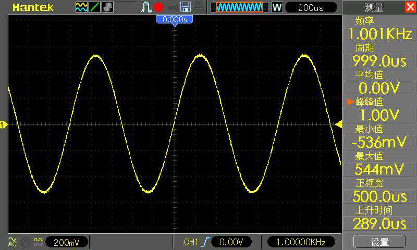Click the 200us timebase readout
Image resolution: width=417 pixels, height=250 pixels.
(x=311, y=7)
